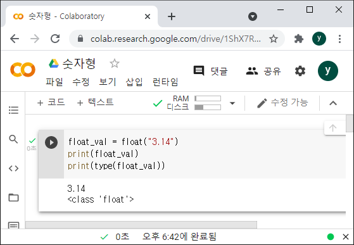Move cell up with the arrow button
The width and height of the screenshot is (354, 245).
[x=332, y=128]
